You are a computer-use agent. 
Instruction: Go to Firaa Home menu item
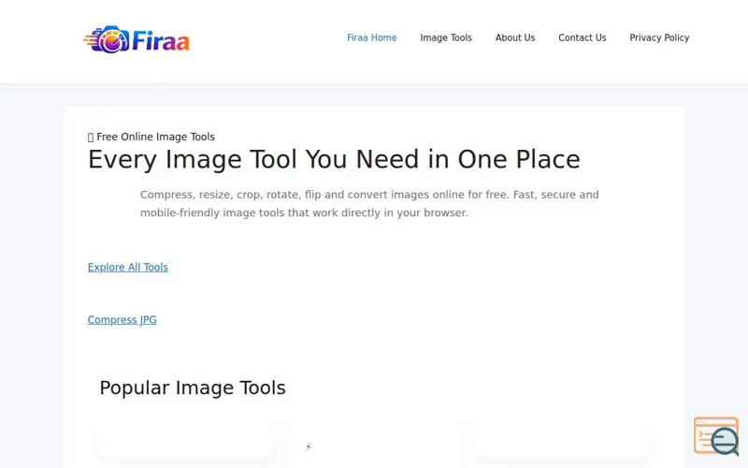click(x=371, y=37)
